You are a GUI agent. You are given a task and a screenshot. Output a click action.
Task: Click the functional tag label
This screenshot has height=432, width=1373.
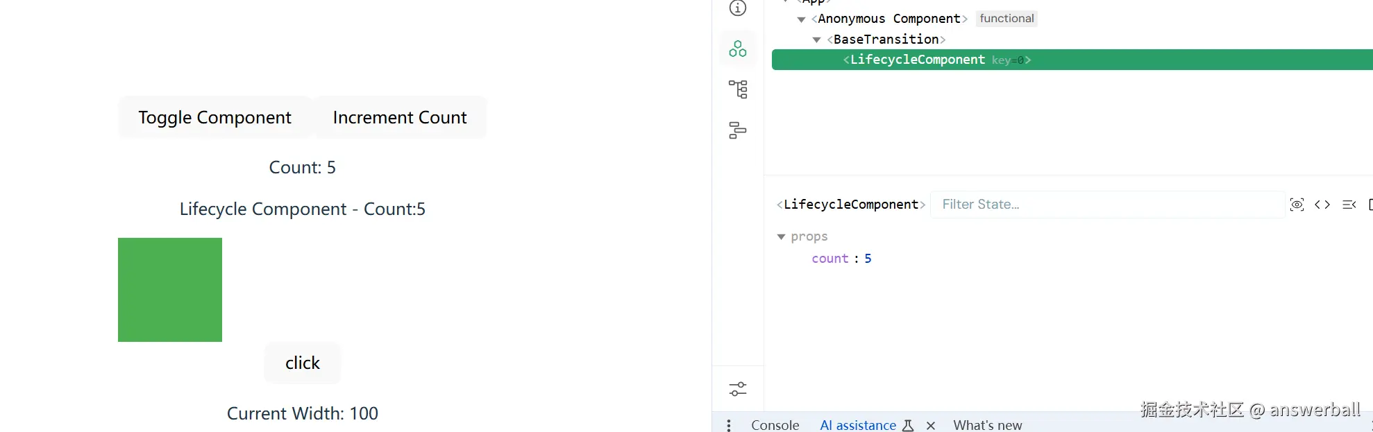tap(1006, 19)
